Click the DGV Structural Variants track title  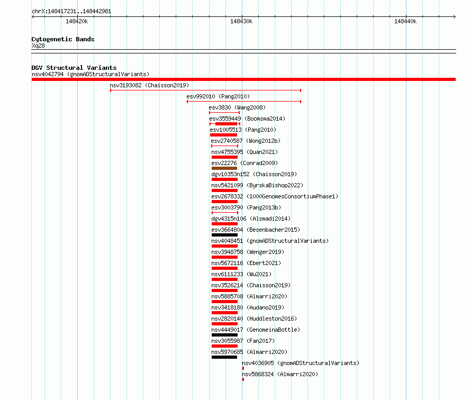pos(74,68)
